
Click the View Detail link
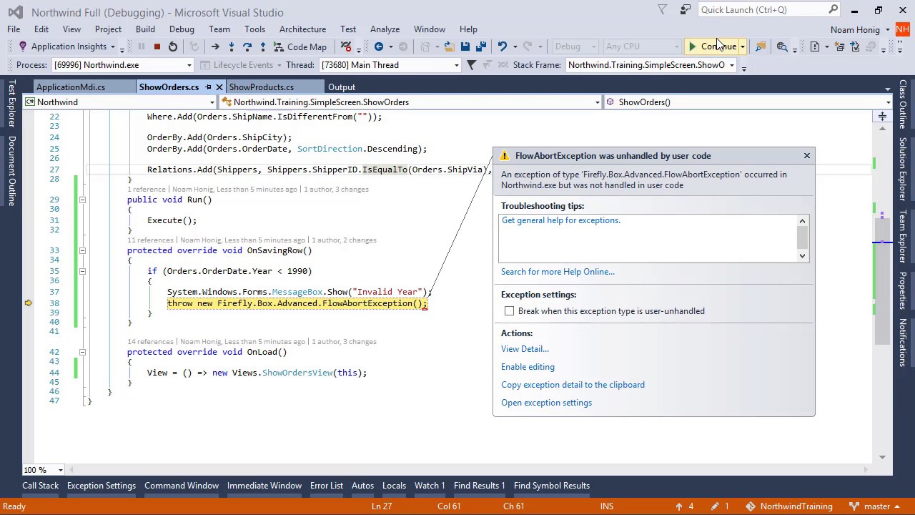tap(525, 349)
